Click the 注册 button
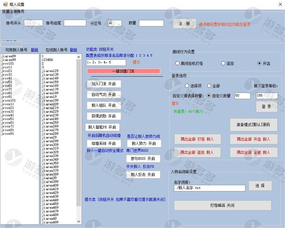The height and width of the screenshot is (228, 285). point(184,23)
